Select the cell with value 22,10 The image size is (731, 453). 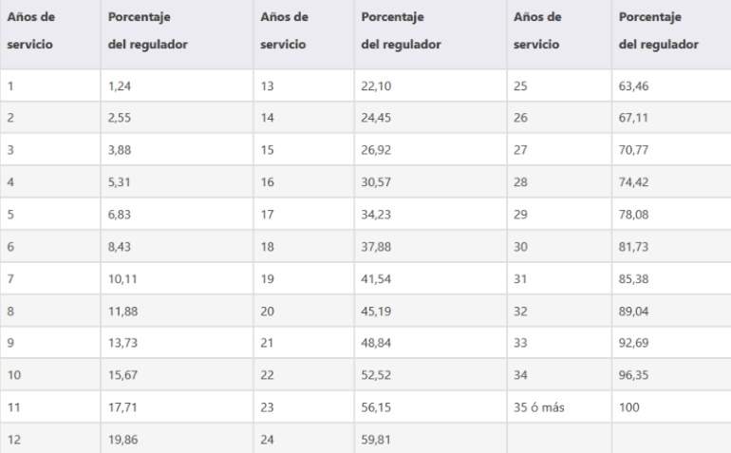(x=430, y=85)
